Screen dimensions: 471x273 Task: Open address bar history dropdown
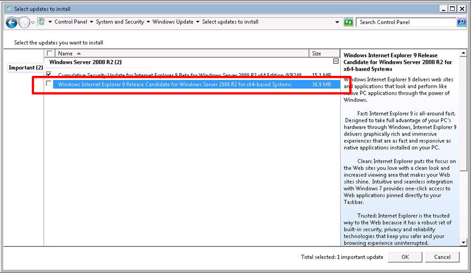click(x=337, y=22)
